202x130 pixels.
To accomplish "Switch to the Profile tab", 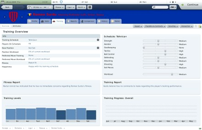I will click(x=33, y=21).
